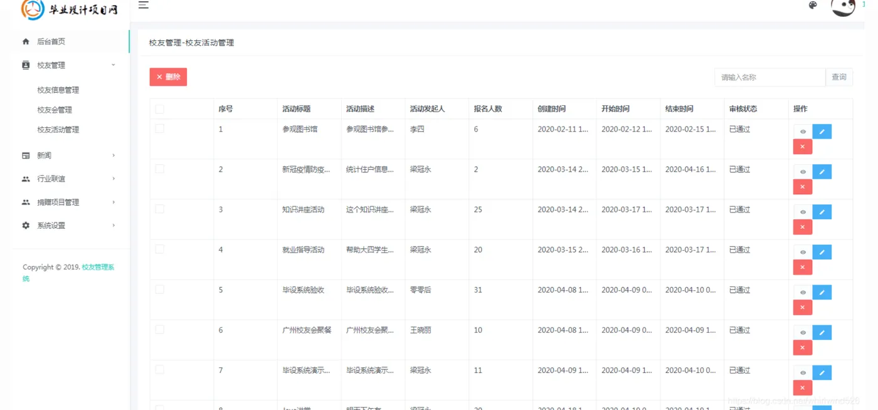The width and height of the screenshot is (878, 410).
Task: Check the box for row 2 新冠疫情防疫
Action: [x=159, y=169]
